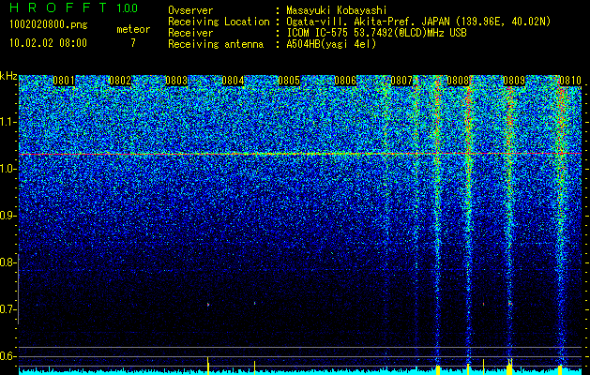This screenshot has width=590, height=375.
Task: Click the 0.6 kHz axis label
Action: pyautogui.click(x=7, y=356)
